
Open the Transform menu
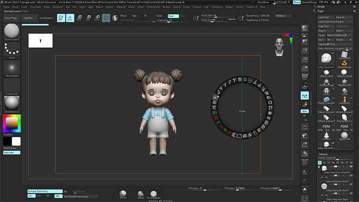[216, 7]
